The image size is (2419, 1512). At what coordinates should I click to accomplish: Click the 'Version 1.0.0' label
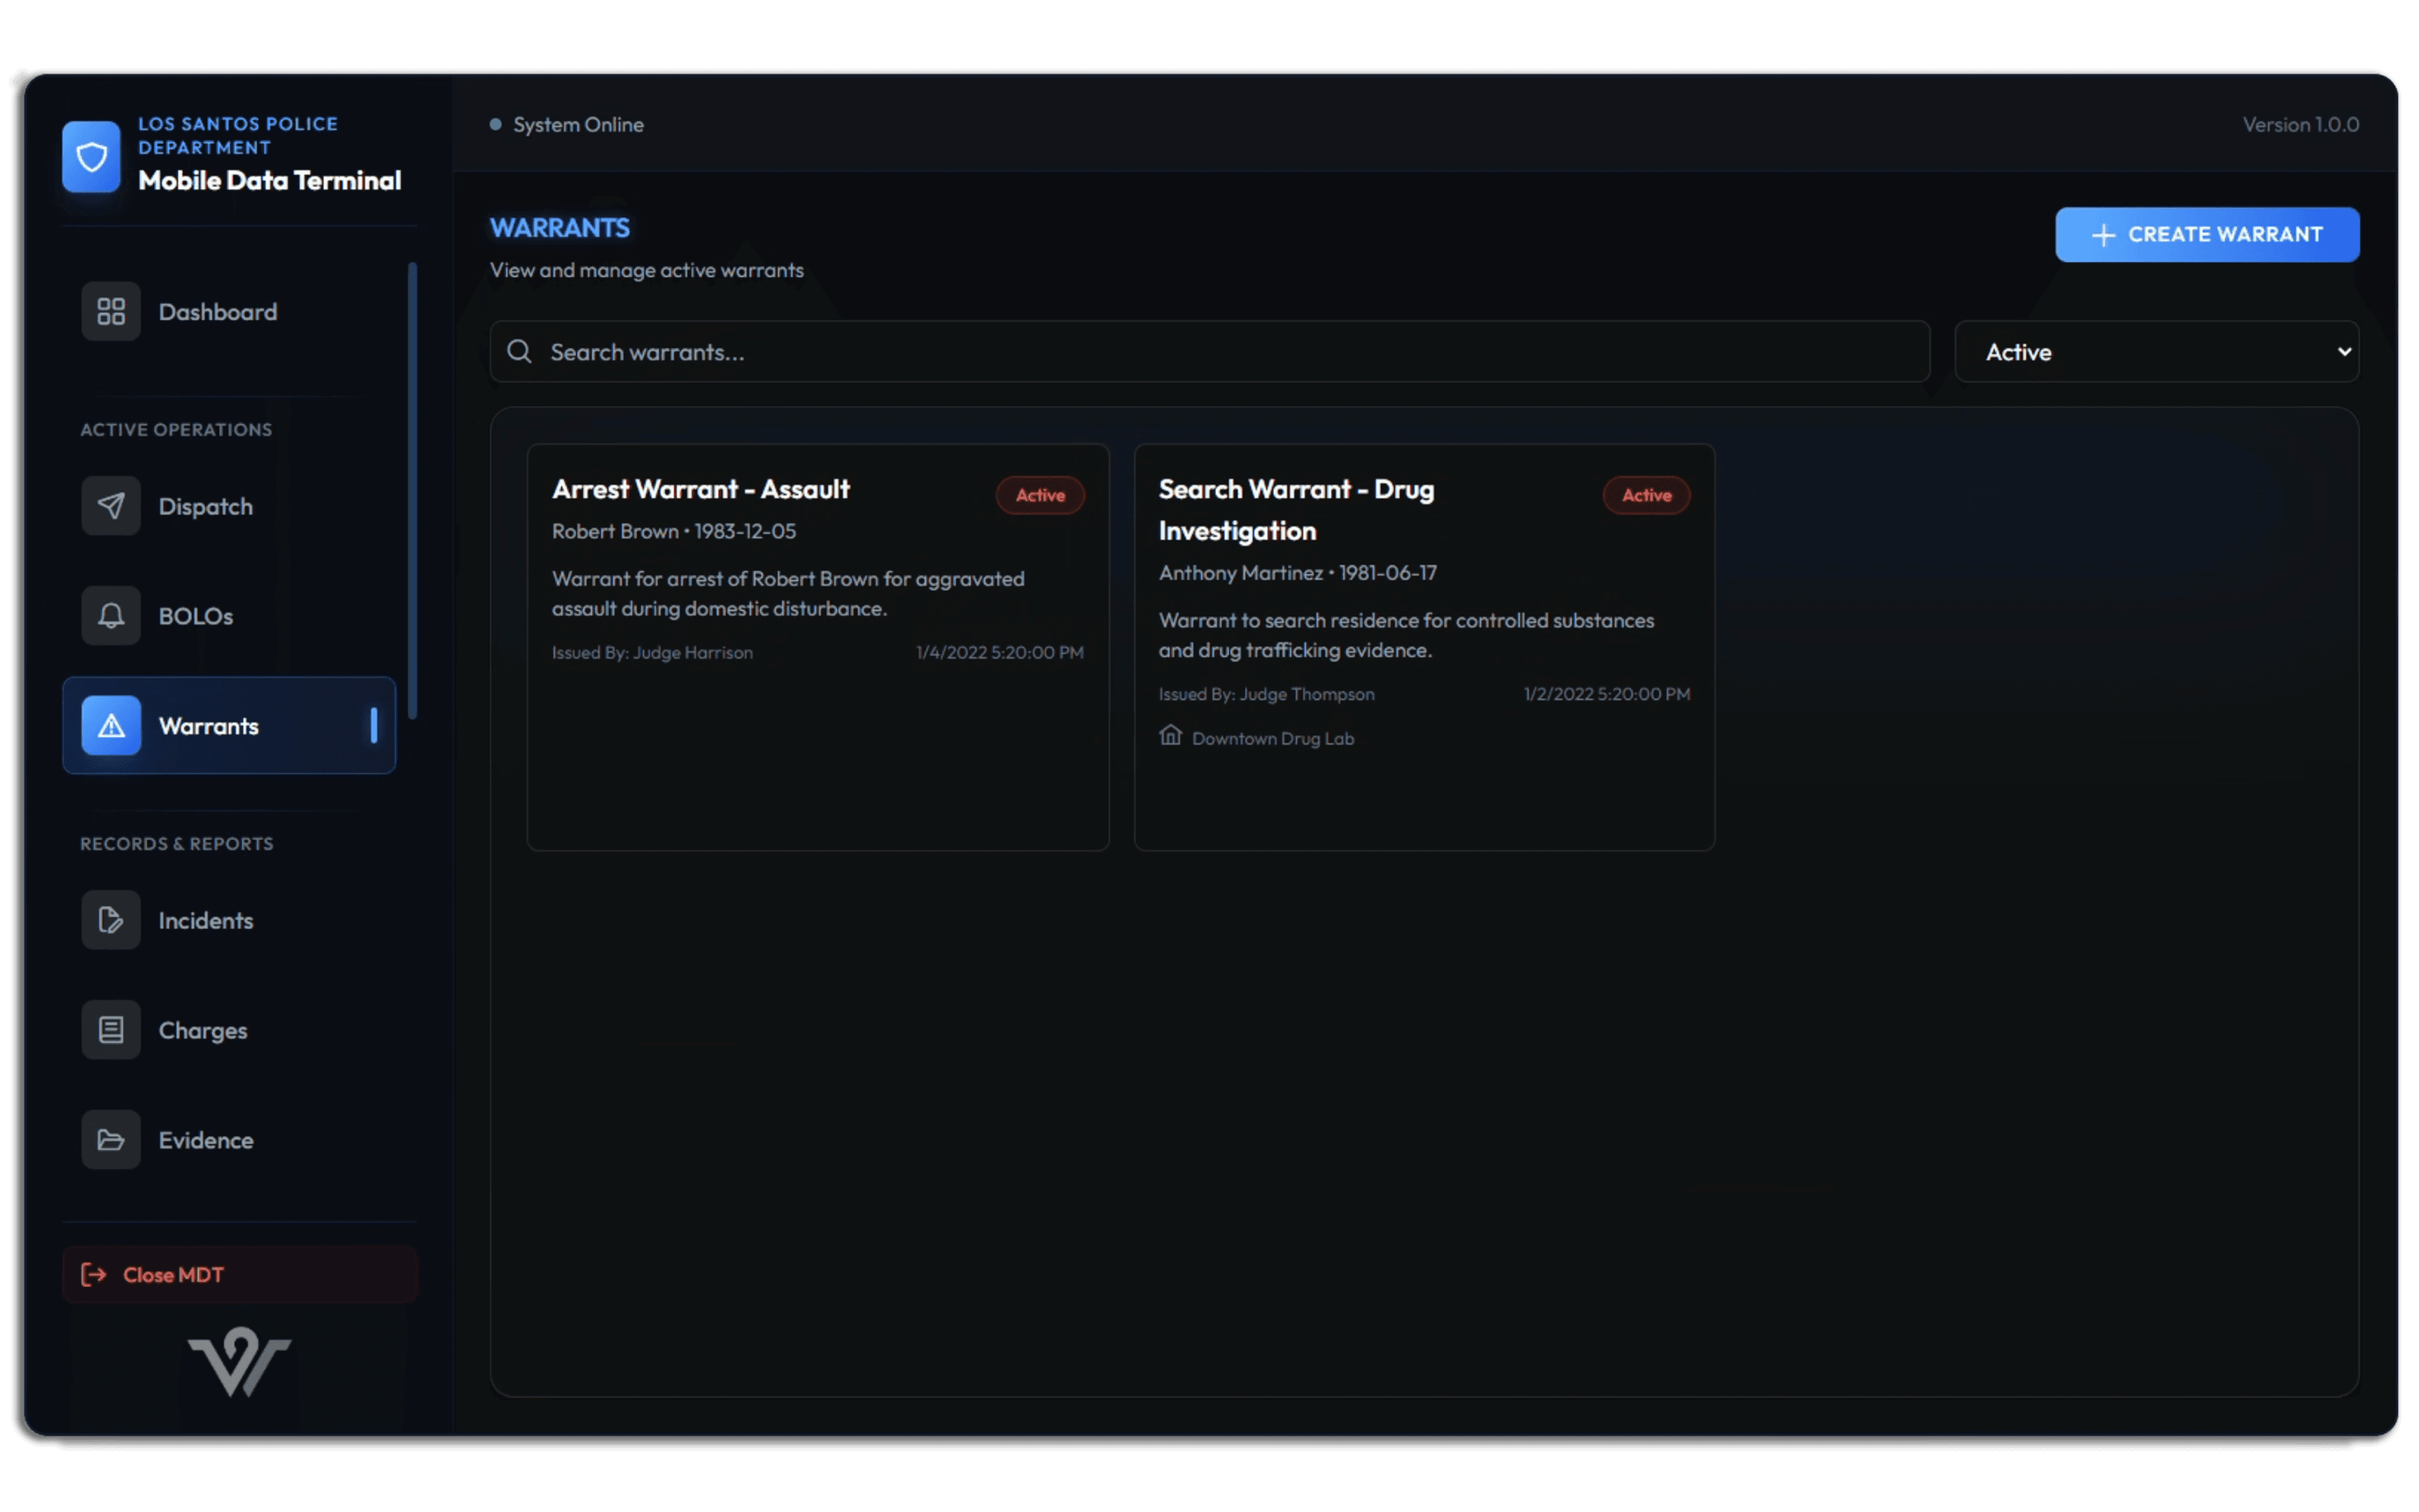coord(2300,124)
